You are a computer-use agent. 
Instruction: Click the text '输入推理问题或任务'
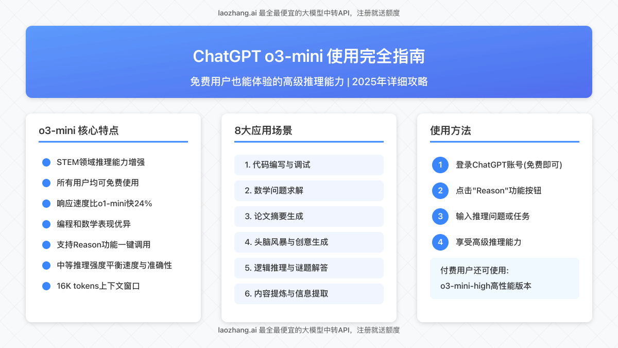(493, 217)
